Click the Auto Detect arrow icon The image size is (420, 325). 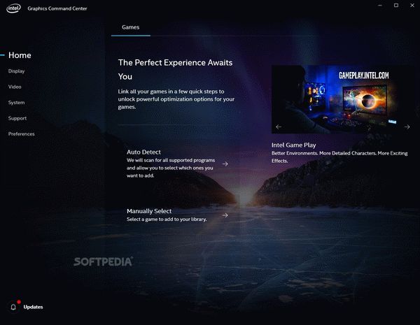[x=225, y=164]
